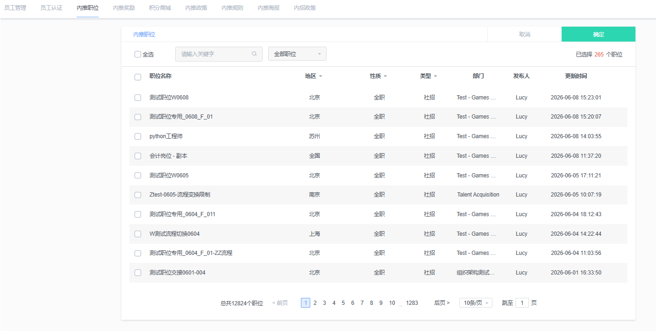Screen dimensions: 656x331
Task: Check the Ztest-0605-流程变换限制 row checkbox
Action: click(138, 195)
